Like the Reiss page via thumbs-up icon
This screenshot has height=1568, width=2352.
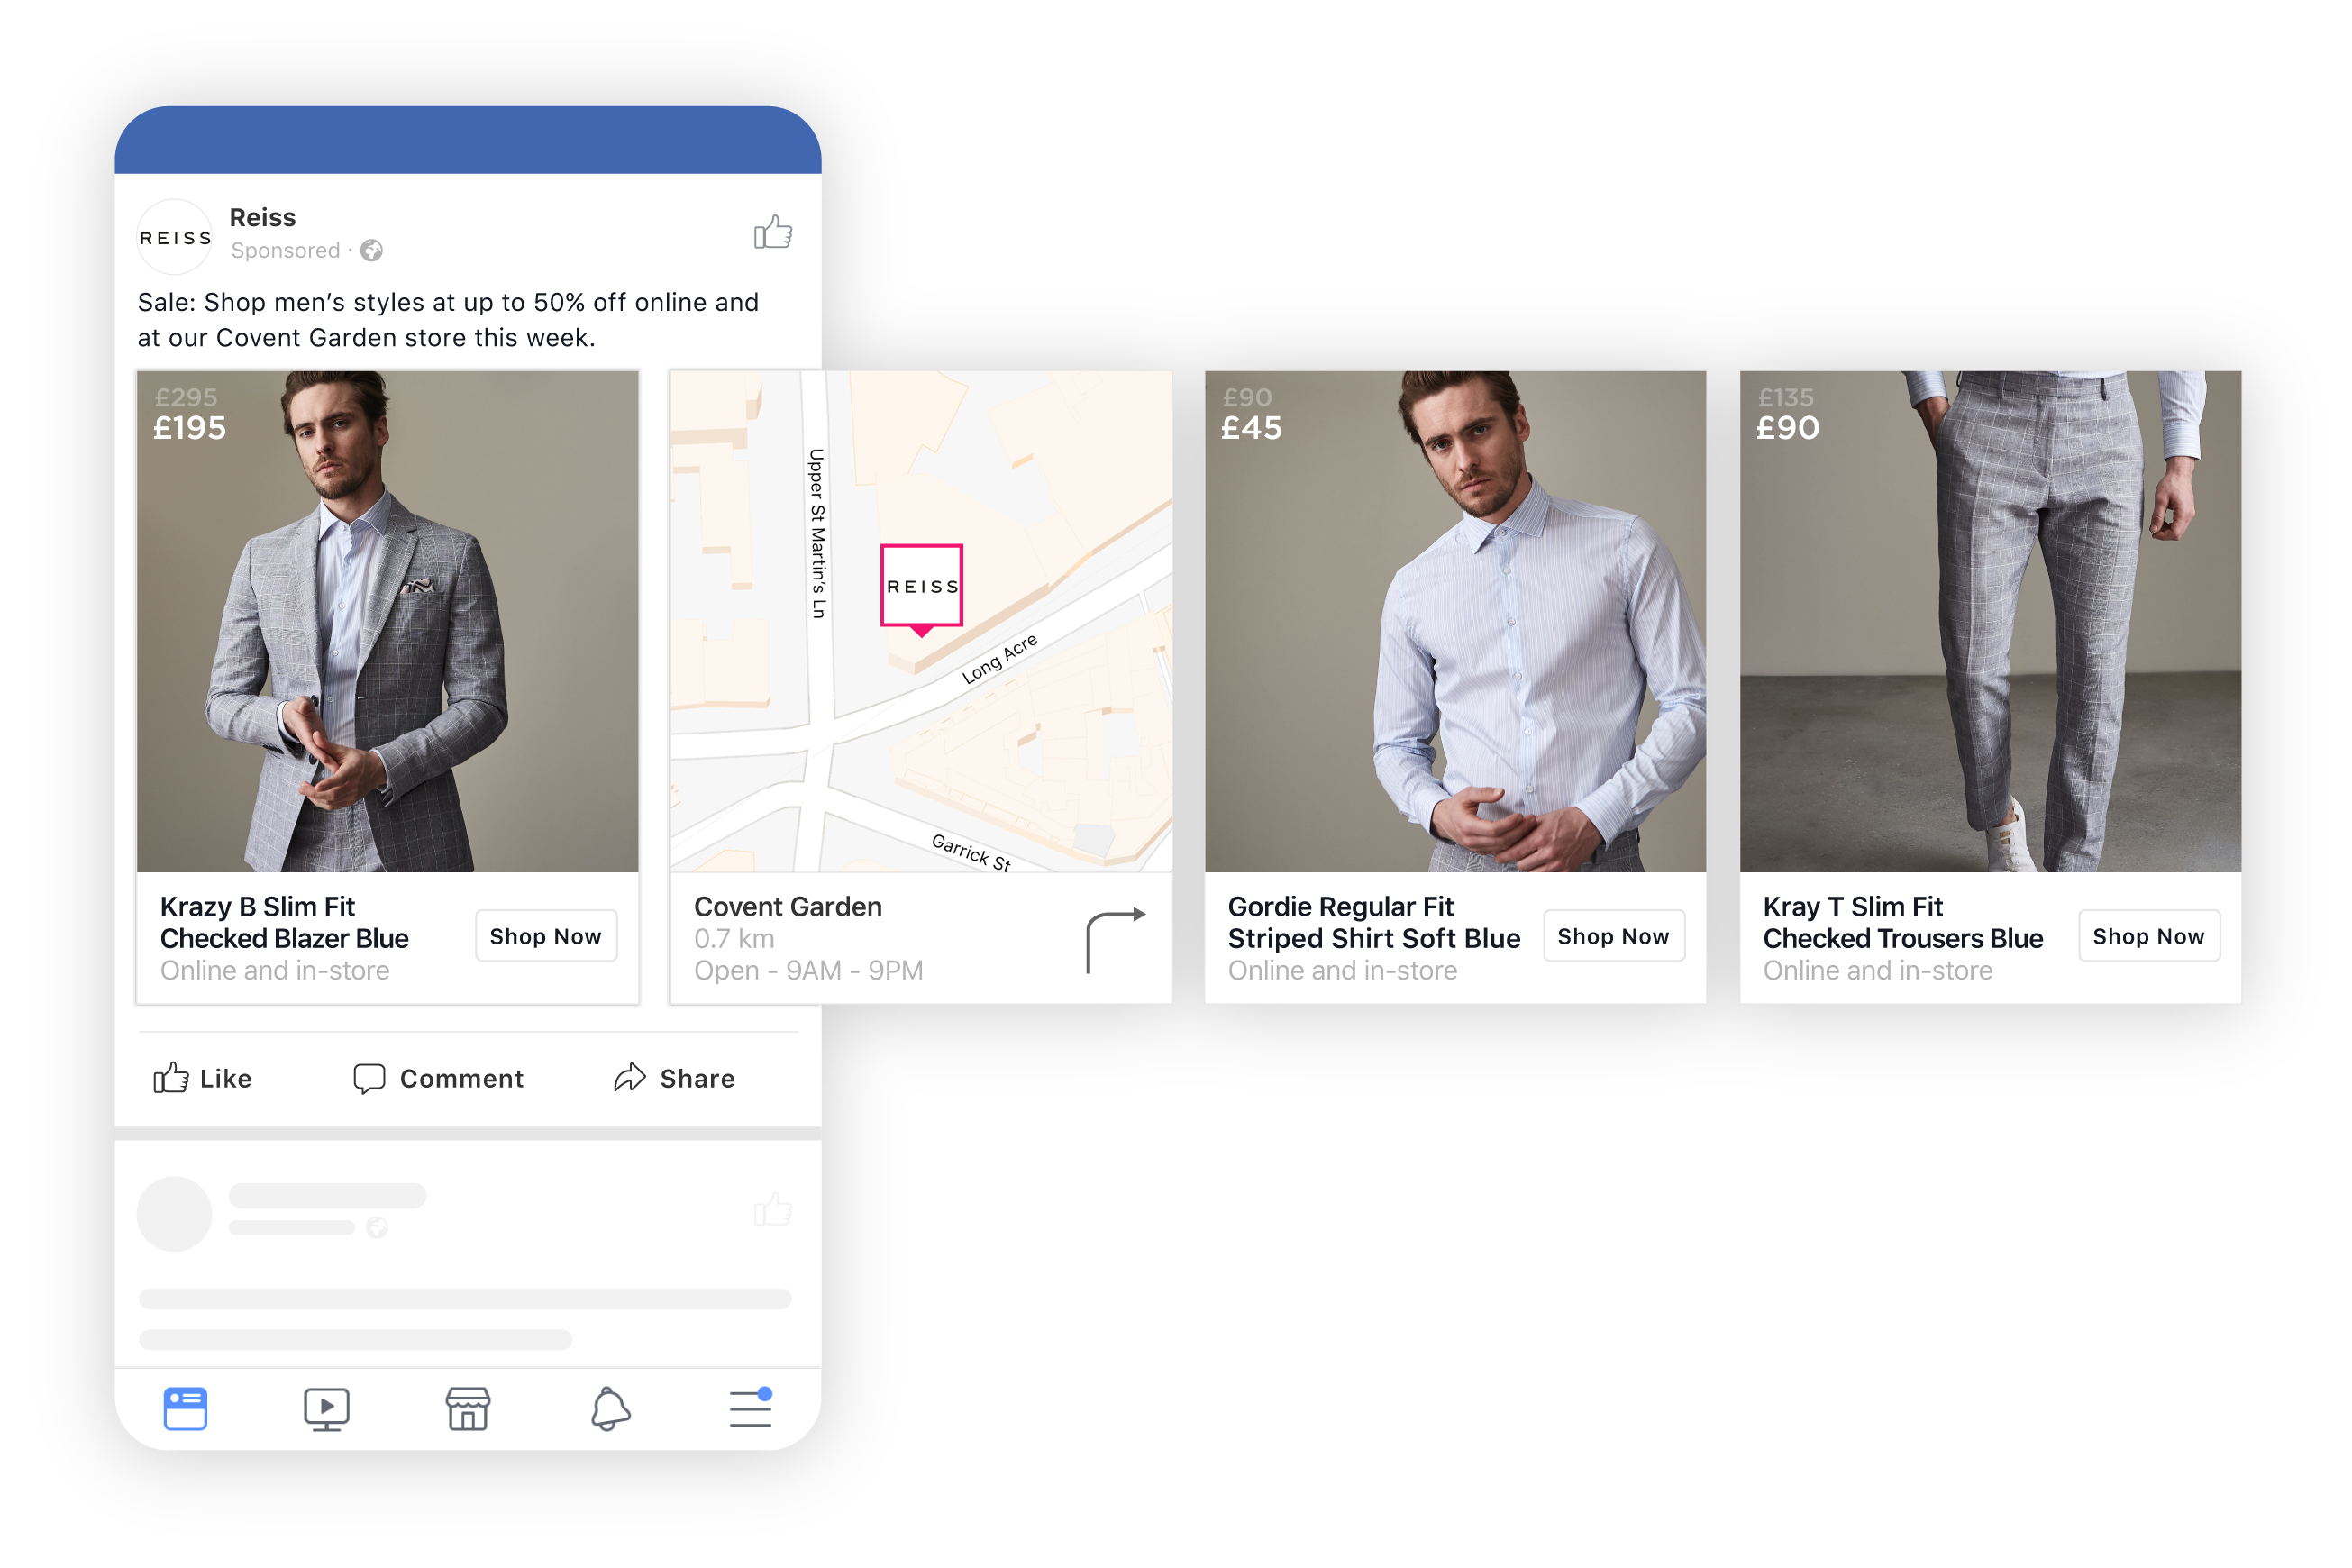[x=773, y=232]
